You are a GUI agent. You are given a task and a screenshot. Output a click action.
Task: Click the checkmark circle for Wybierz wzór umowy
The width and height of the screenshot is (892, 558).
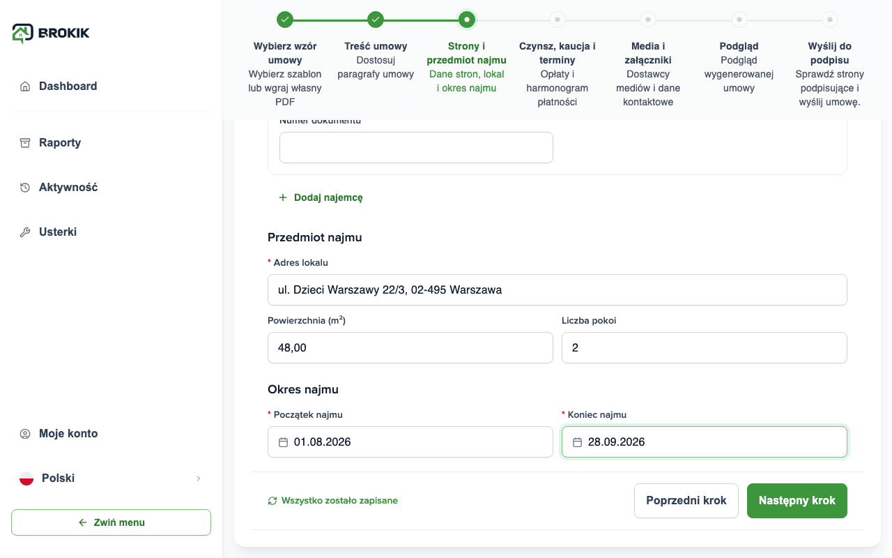click(285, 20)
